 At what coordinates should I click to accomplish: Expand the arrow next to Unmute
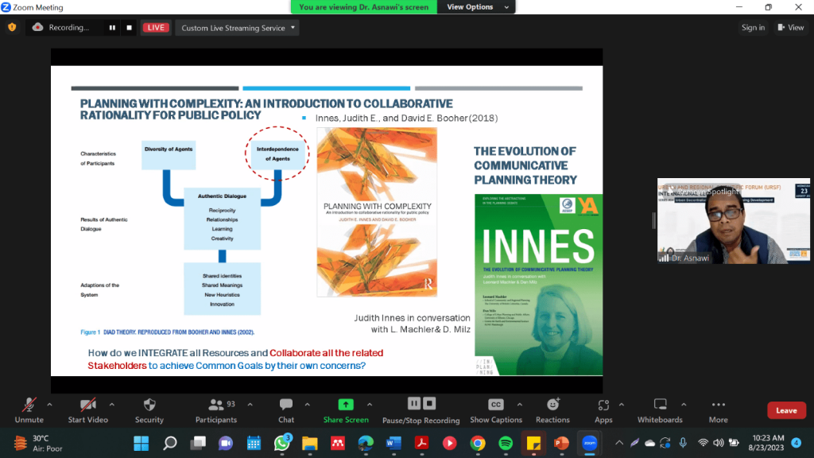pyautogui.click(x=49, y=404)
